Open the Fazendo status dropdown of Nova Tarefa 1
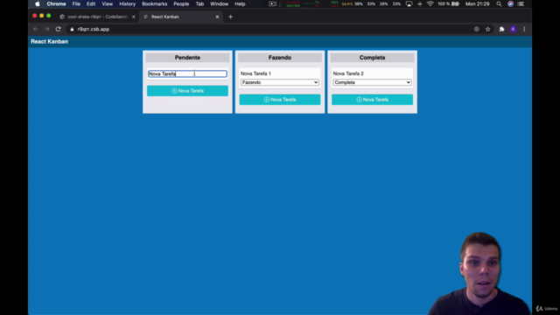560x315 pixels. [x=280, y=82]
